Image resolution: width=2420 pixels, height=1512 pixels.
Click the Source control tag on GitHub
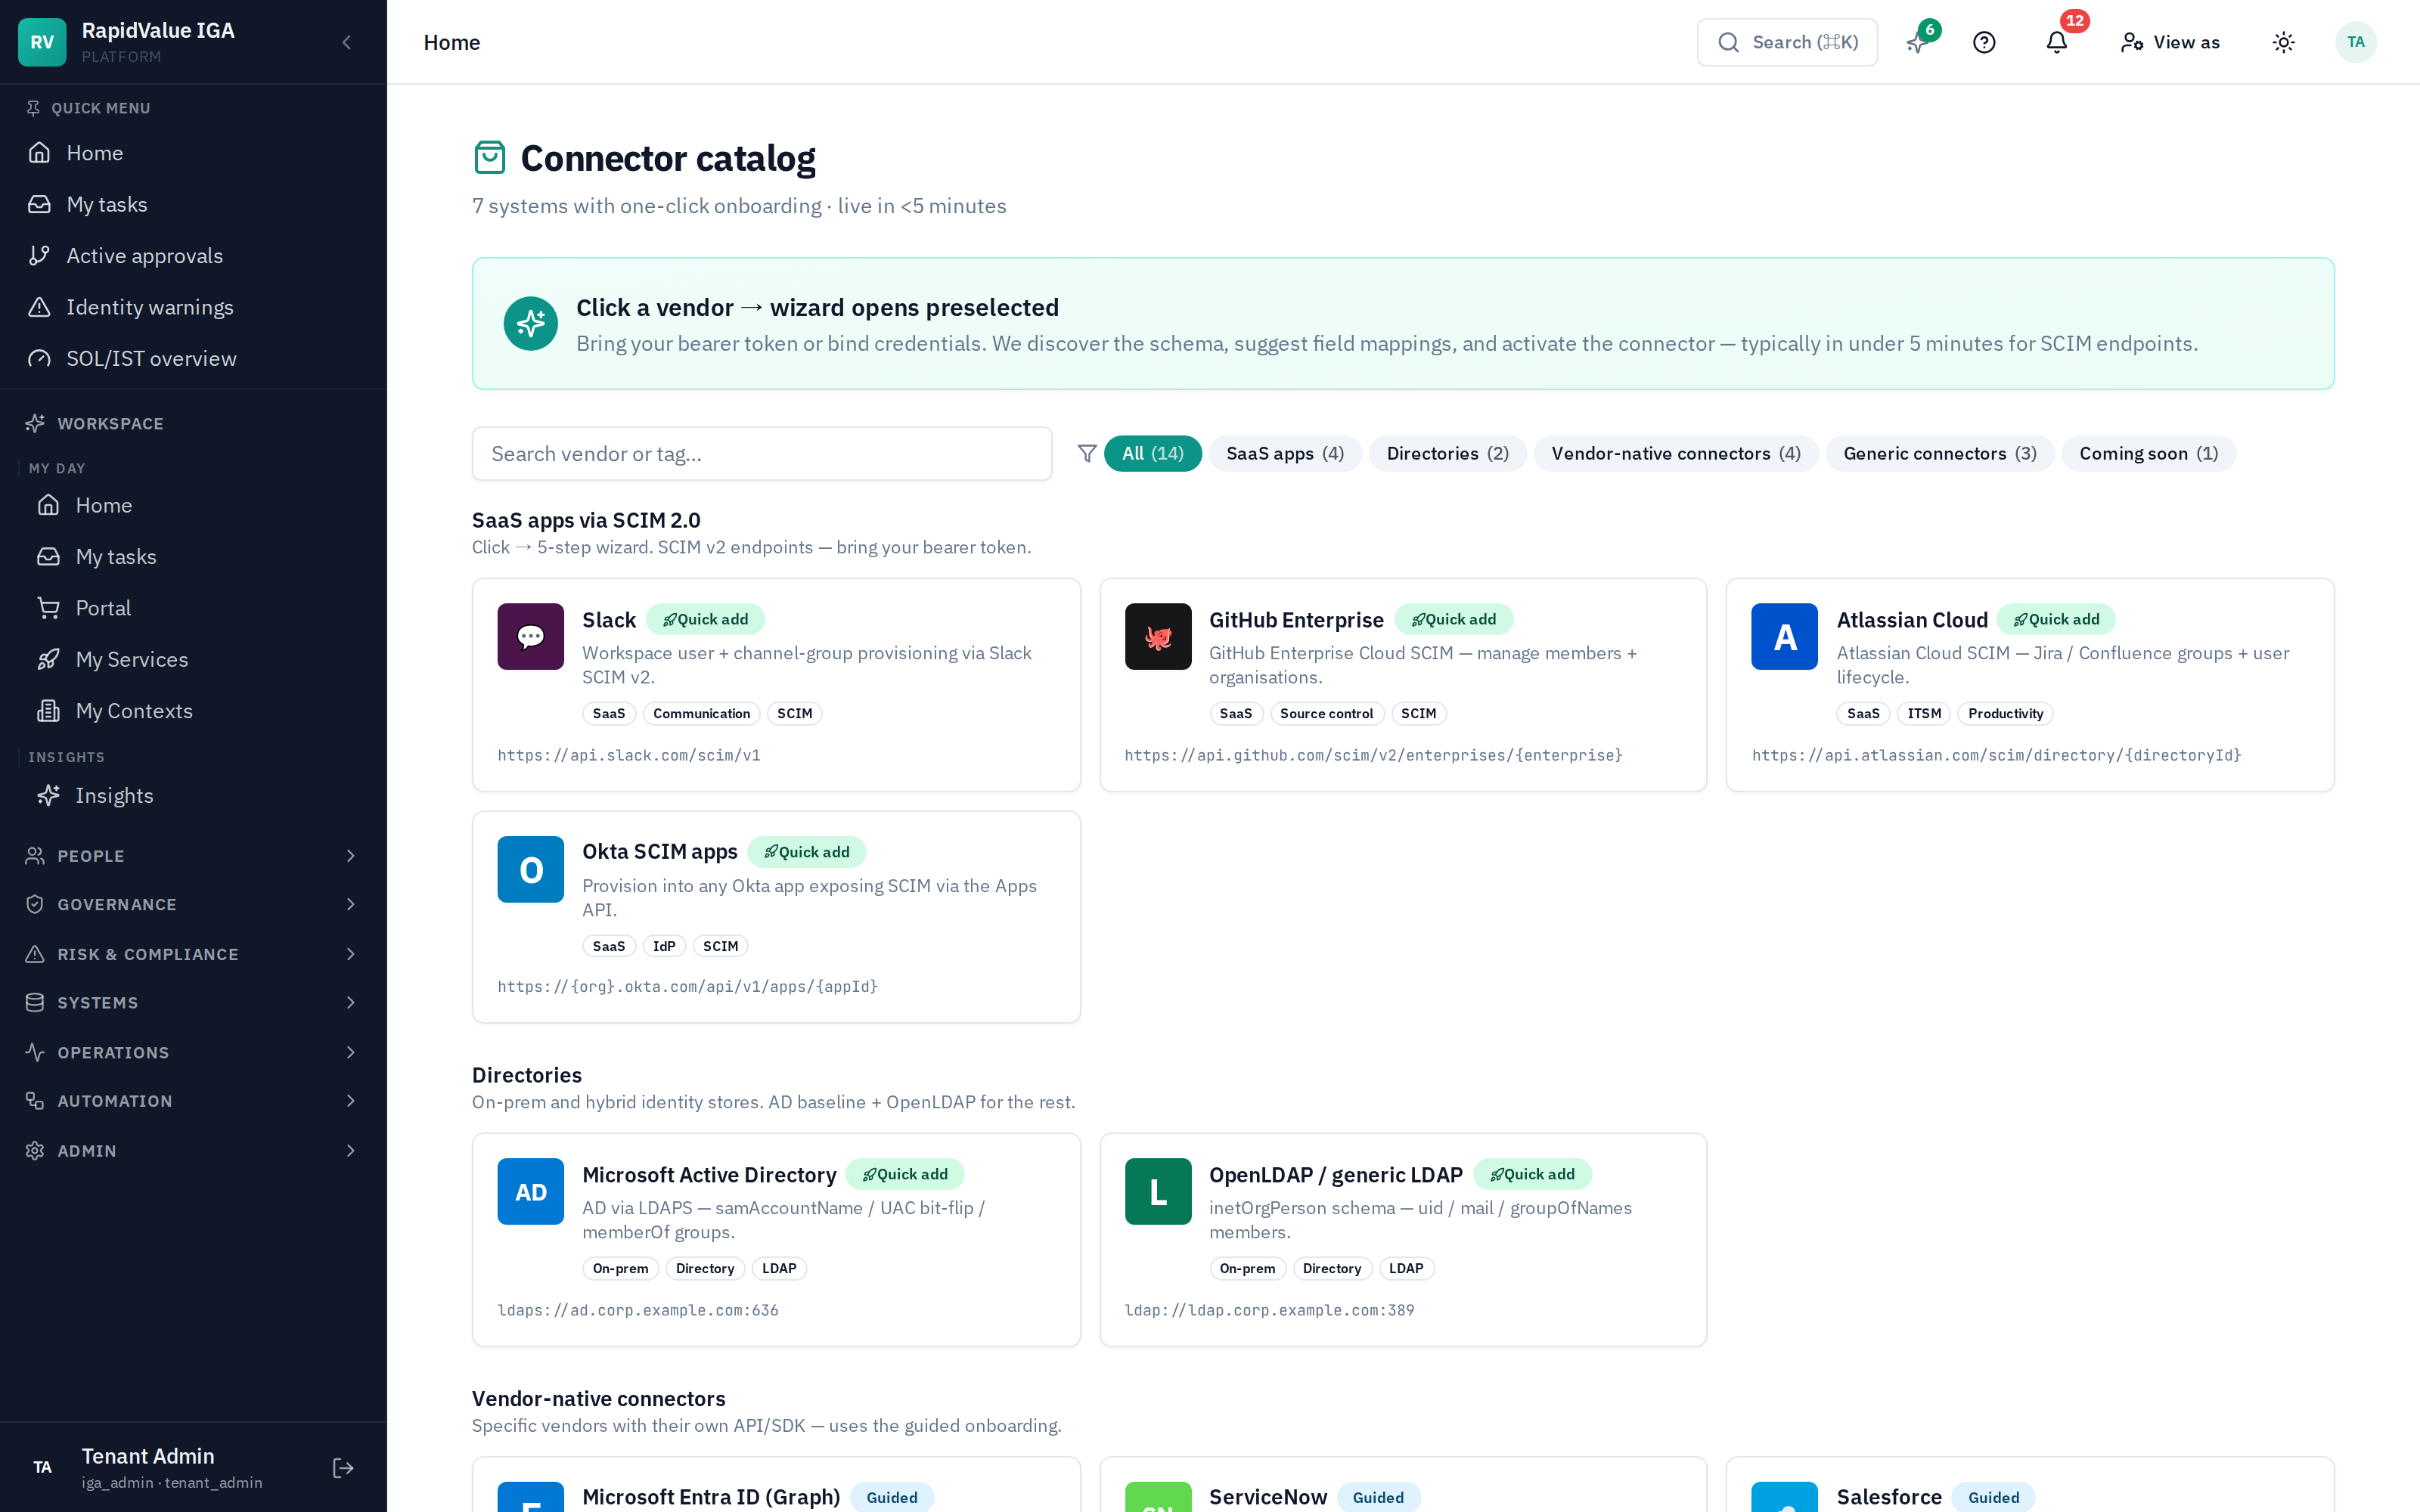tap(1326, 713)
